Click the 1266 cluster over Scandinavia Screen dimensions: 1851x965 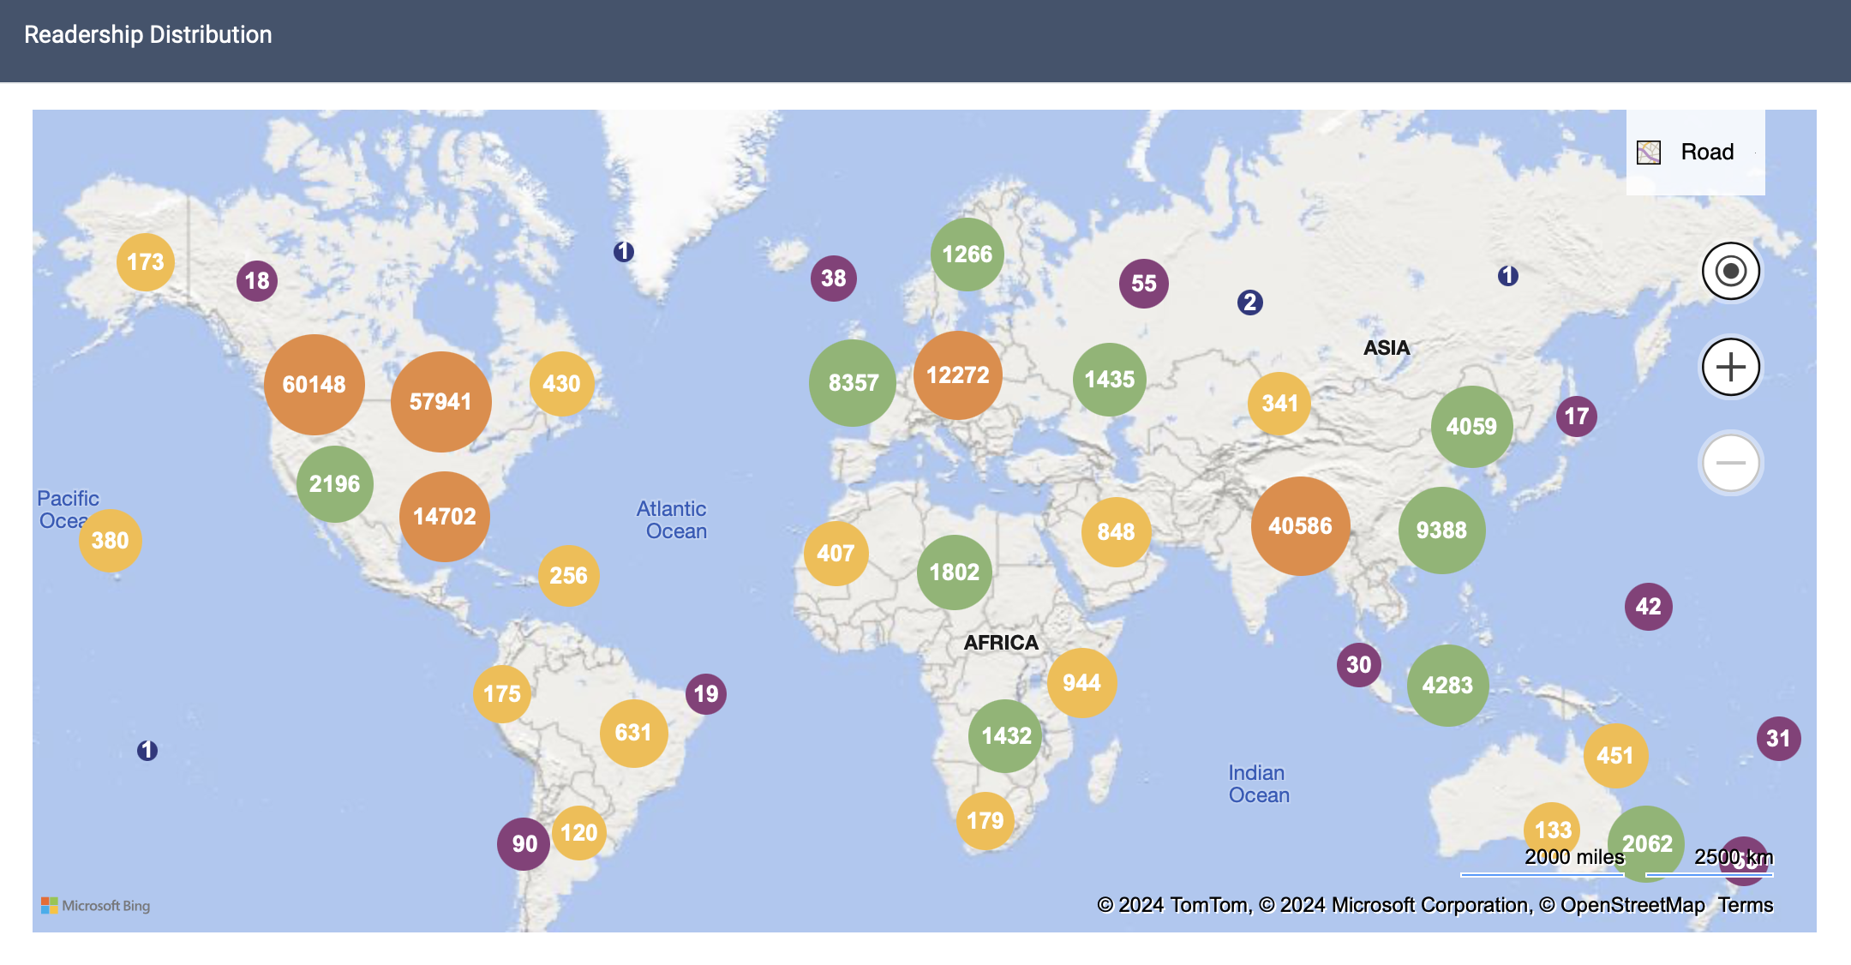(967, 255)
